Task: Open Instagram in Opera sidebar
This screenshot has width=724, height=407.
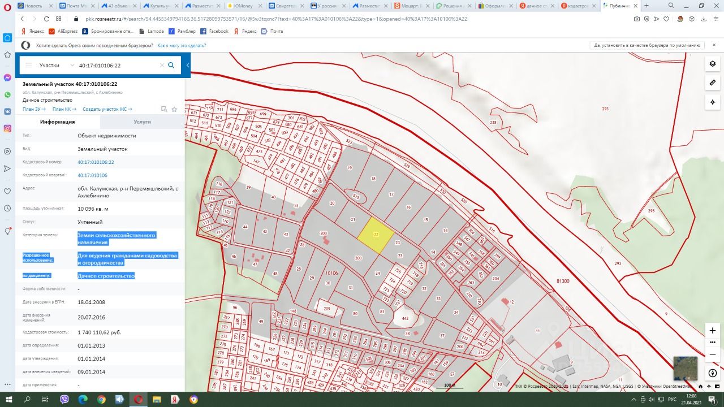Action: tap(7, 128)
